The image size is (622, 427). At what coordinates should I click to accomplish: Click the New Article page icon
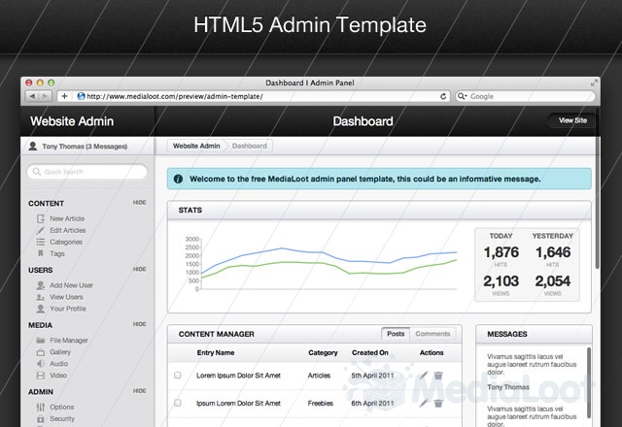pyautogui.click(x=40, y=219)
